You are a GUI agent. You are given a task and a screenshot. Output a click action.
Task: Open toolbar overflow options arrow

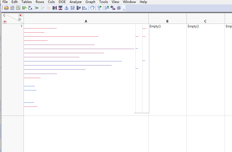click(x=124, y=10)
